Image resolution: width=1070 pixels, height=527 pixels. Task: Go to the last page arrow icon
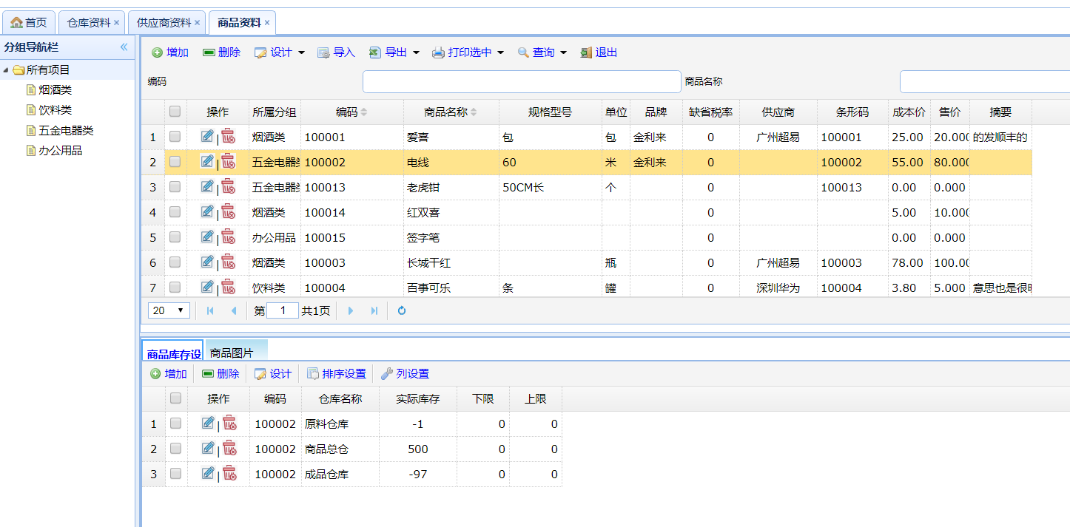374,310
